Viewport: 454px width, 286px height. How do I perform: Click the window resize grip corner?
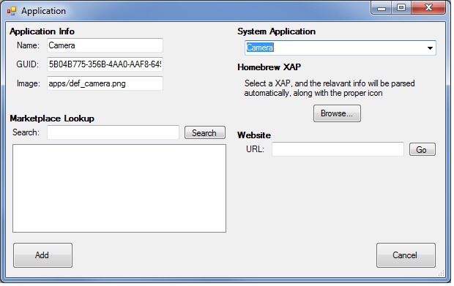(x=442, y=274)
